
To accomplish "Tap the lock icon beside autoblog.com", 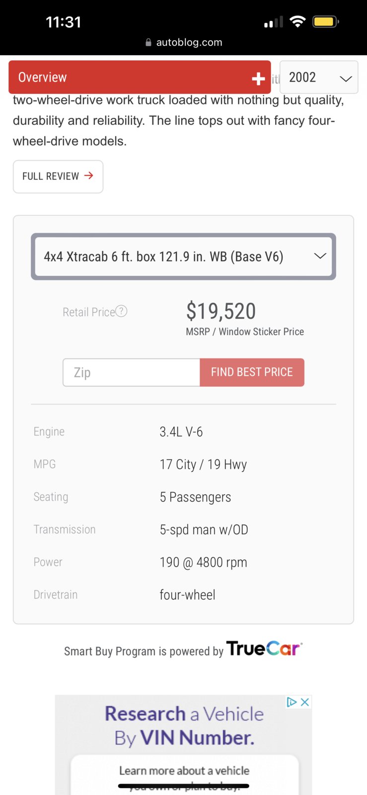I will click(x=148, y=42).
